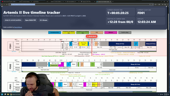Viewport: 170px width, 96px height.
Task: Bookmark this page with the star icon
Action: coord(152,5)
